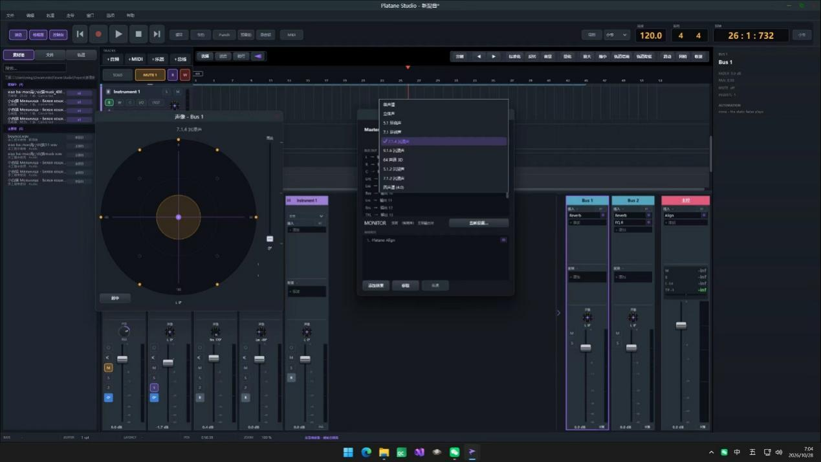Click the MIDI button in the transport bar
821x462 pixels.
(292, 35)
